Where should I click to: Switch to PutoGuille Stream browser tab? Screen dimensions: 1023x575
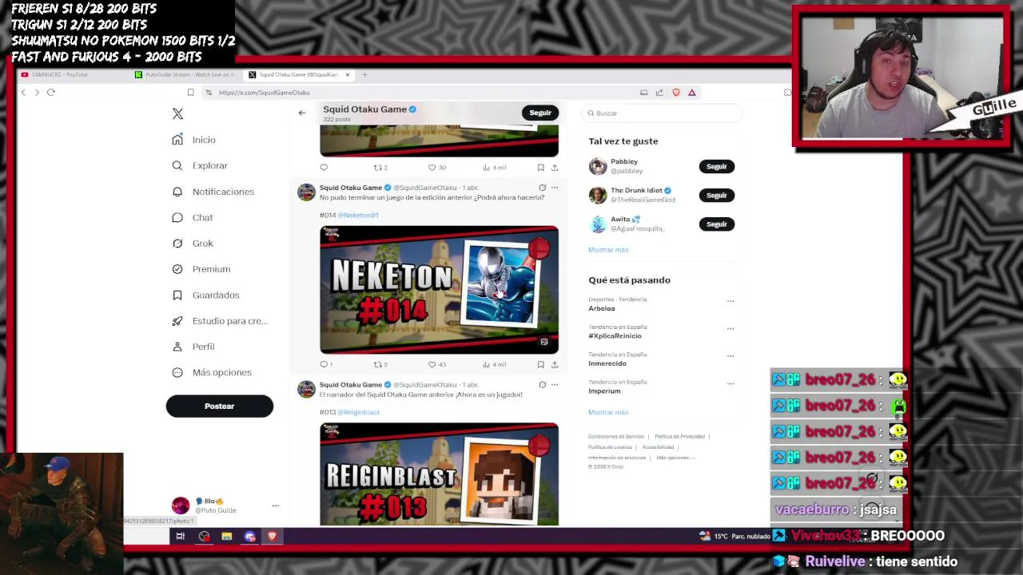pyautogui.click(x=185, y=74)
